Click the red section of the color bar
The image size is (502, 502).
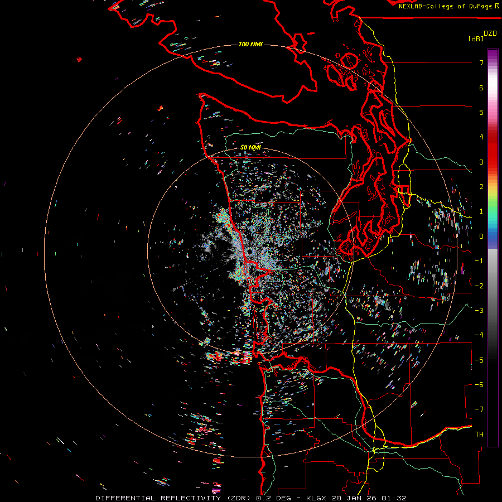point(493,149)
